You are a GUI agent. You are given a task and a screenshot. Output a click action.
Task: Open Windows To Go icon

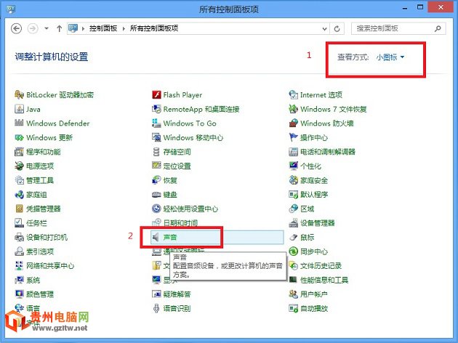point(156,123)
